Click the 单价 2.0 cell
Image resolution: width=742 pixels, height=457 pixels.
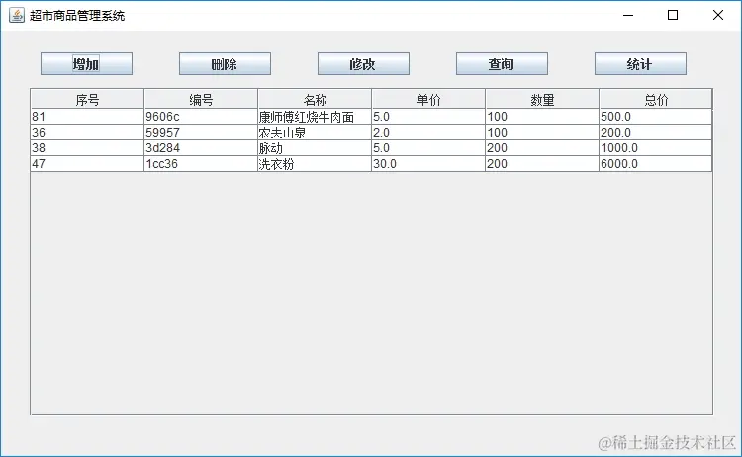428,133
